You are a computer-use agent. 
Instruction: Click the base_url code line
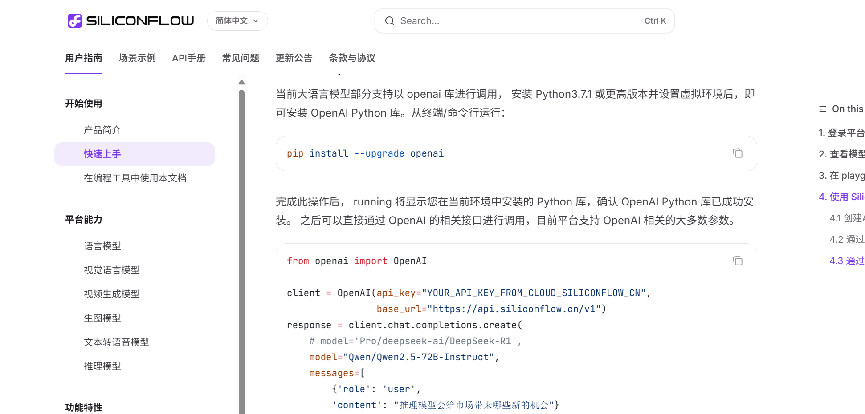491,309
